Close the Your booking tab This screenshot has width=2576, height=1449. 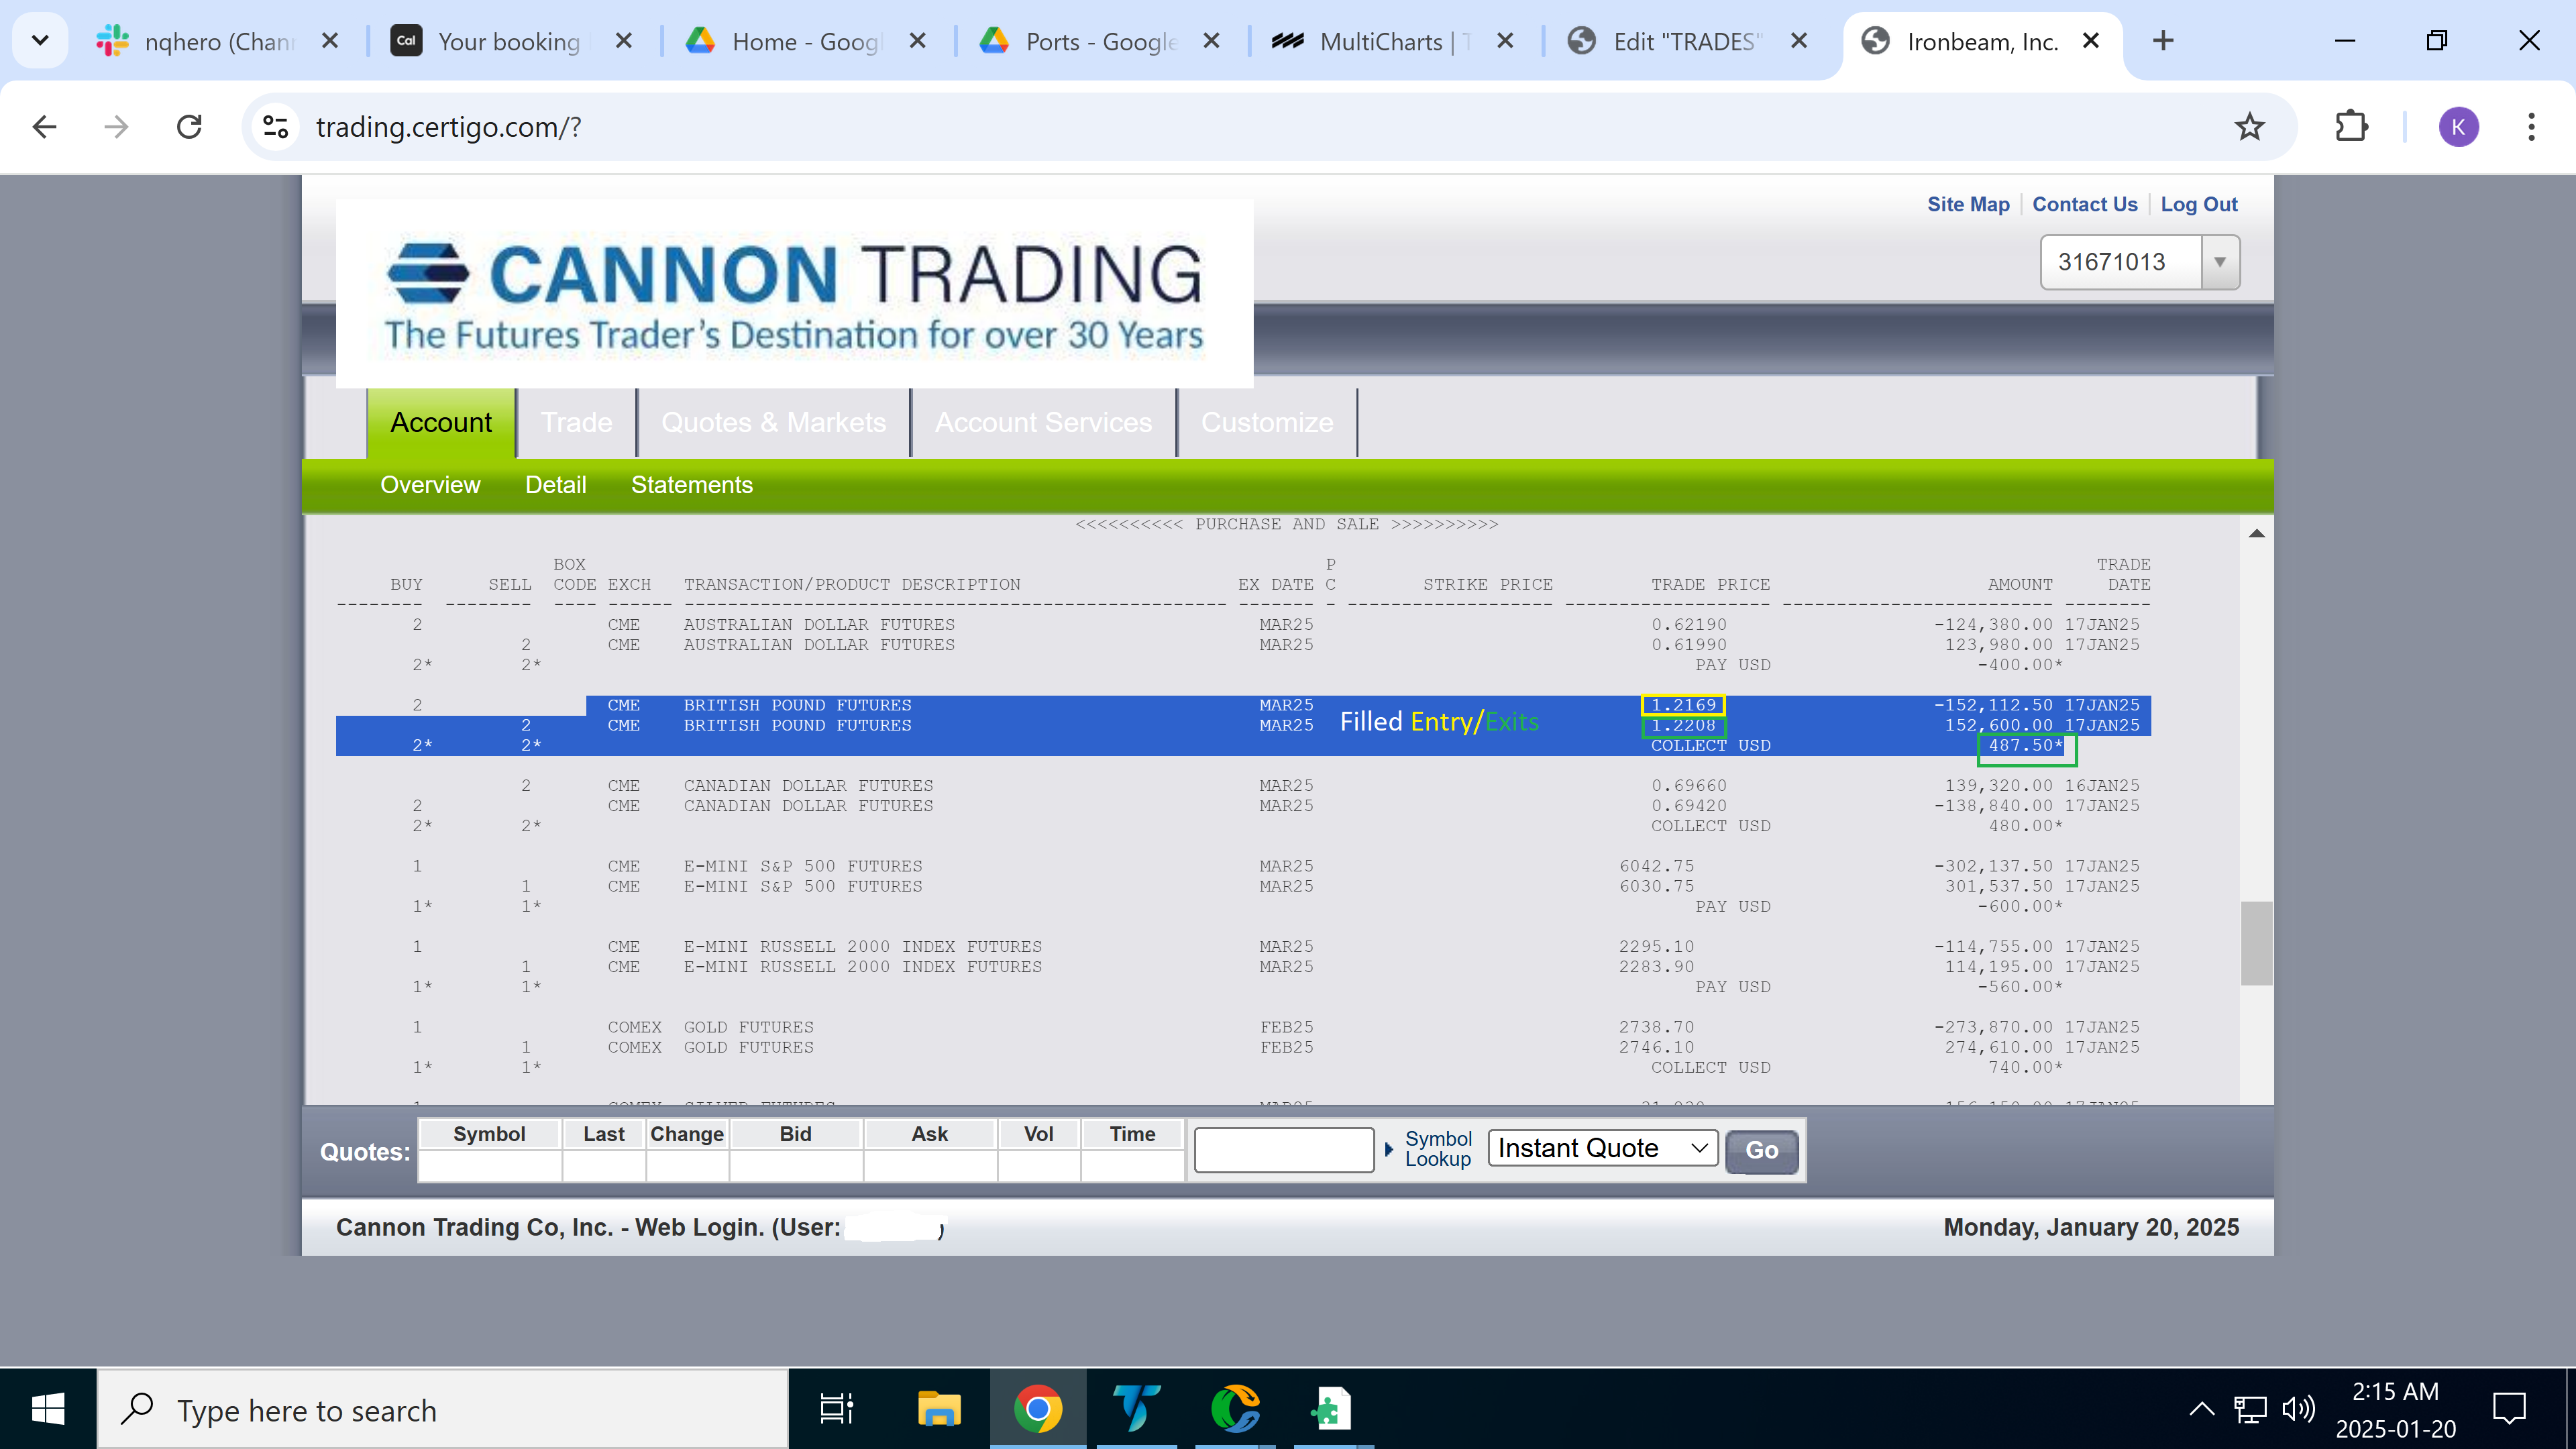(623, 41)
